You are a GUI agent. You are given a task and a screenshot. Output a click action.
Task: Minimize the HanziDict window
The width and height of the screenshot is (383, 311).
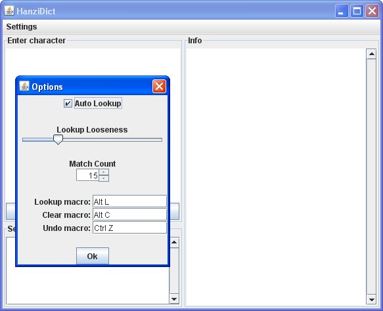pos(342,11)
